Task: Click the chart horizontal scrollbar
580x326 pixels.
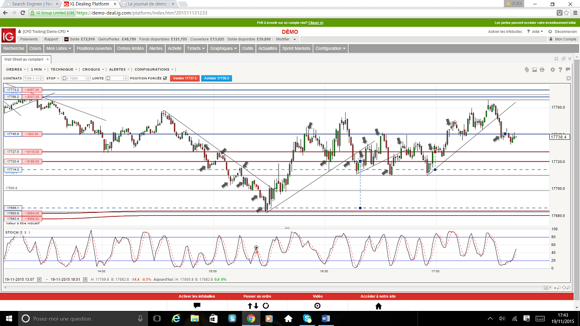Action: point(274,287)
